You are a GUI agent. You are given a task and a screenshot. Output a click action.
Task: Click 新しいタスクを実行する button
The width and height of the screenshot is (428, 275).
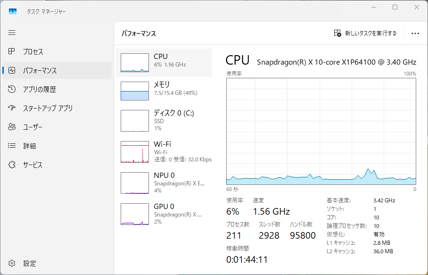click(364, 33)
